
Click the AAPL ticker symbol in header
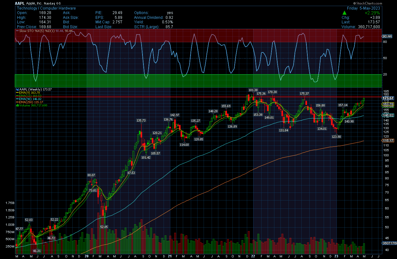20,3
